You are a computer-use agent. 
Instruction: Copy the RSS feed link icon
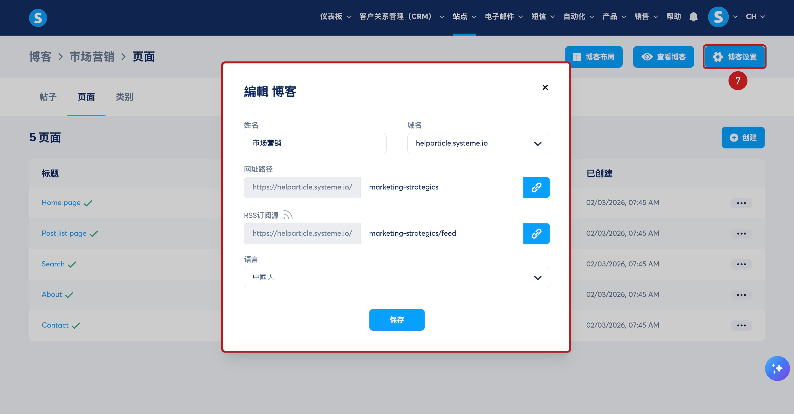[x=536, y=233]
